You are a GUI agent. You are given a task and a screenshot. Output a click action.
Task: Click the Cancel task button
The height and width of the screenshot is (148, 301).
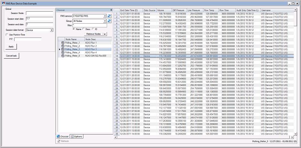point(12,56)
